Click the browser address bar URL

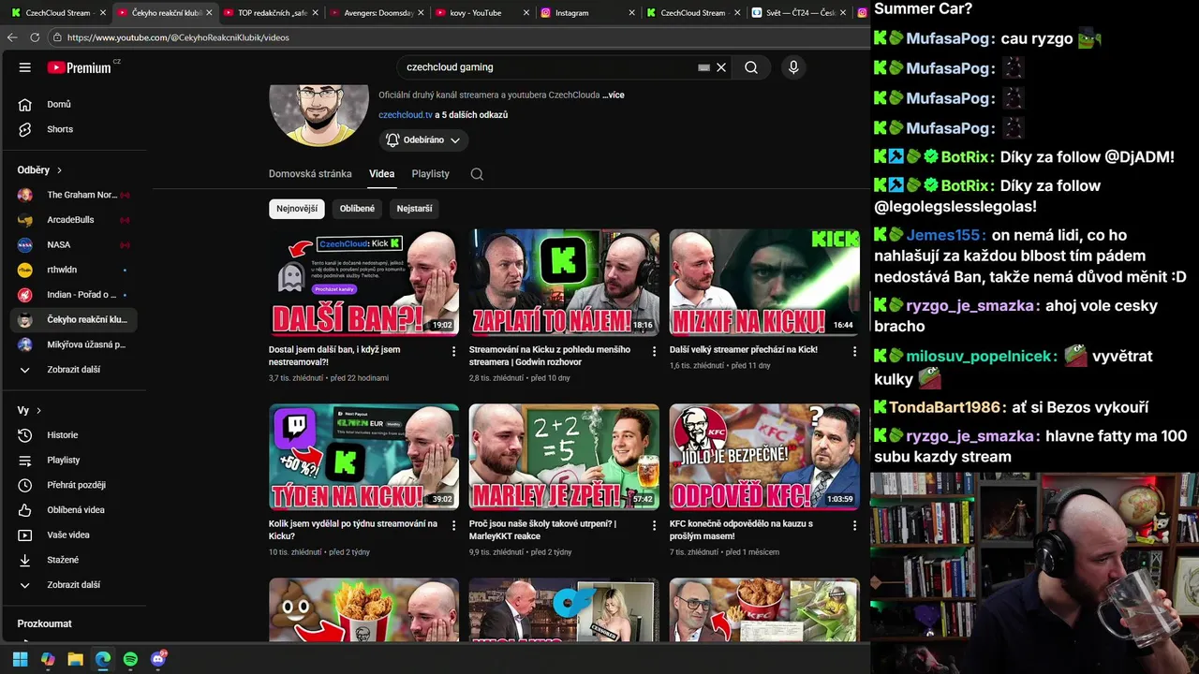point(178,37)
